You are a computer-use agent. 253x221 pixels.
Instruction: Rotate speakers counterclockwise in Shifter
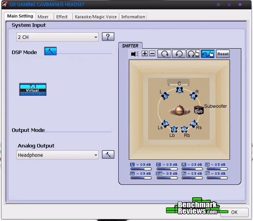click(x=179, y=54)
